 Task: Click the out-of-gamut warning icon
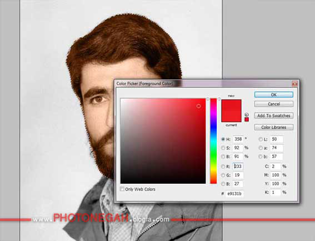(247, 114)
